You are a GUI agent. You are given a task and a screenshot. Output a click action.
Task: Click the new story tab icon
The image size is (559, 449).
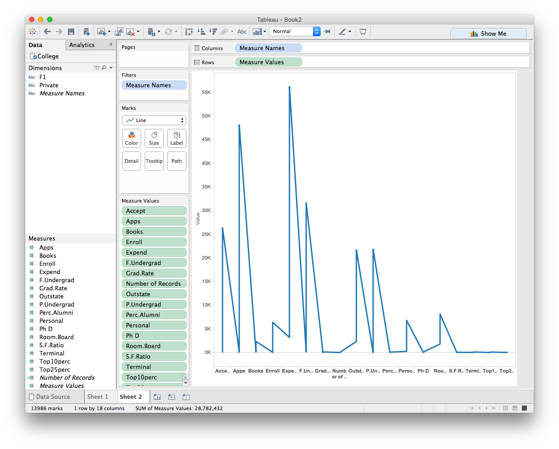tap(186, 397)
